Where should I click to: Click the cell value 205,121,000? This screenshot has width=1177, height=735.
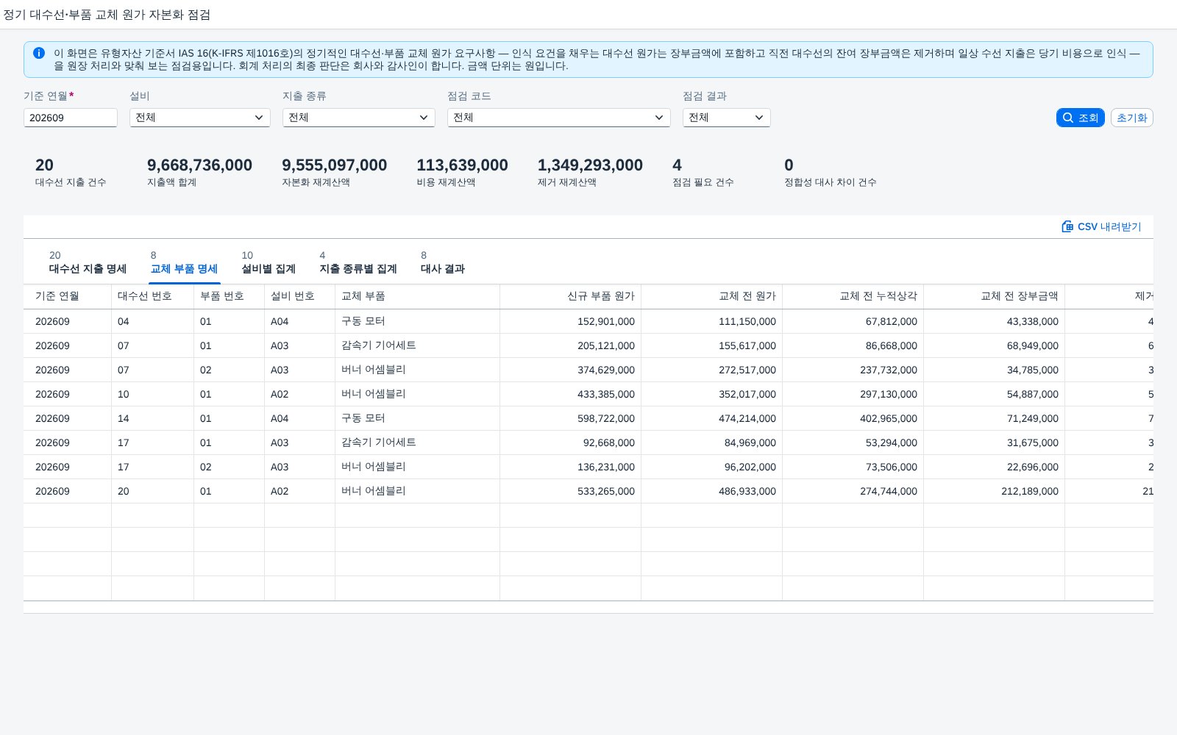606,345
